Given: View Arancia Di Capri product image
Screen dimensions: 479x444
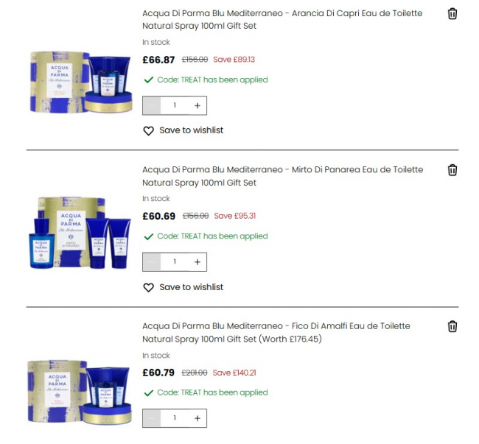Looking at the screenshot, I should (81, 82).
